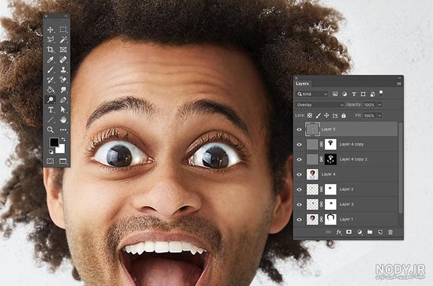Toggle prevent auto-nesting artboard lock

335,115
